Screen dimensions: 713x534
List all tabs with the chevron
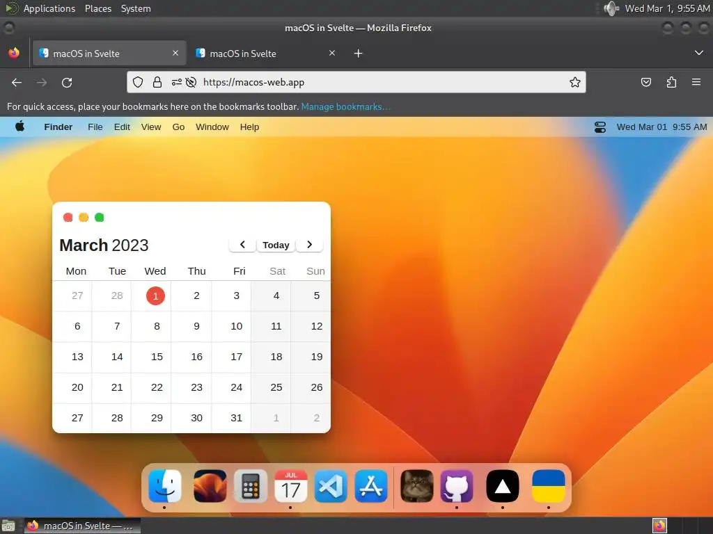[699, 53]
